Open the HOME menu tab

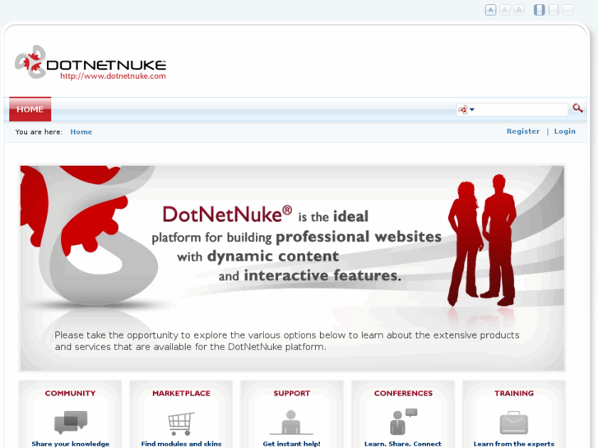pos(30,109)
